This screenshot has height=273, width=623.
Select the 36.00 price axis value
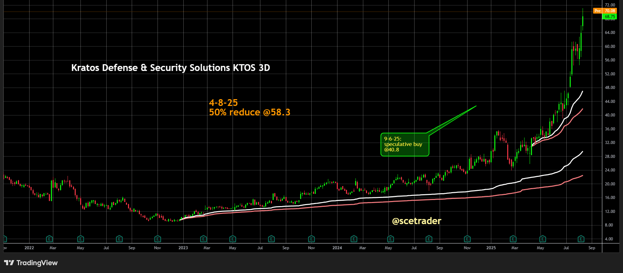pos(610,129)
